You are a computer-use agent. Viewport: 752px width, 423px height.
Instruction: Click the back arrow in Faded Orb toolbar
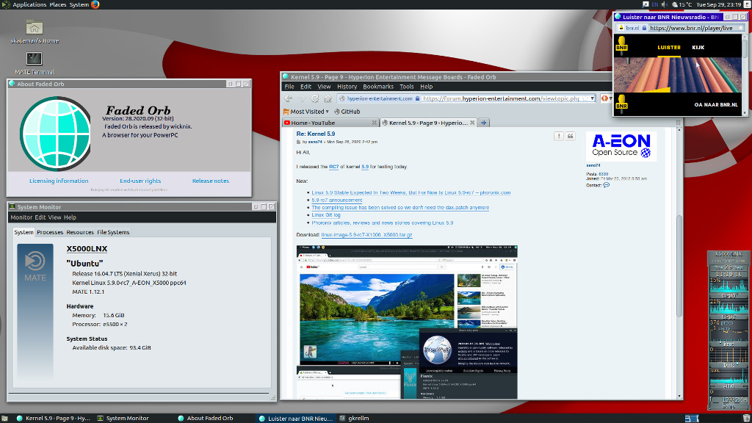pyautogui.click(x=288, y=98)
